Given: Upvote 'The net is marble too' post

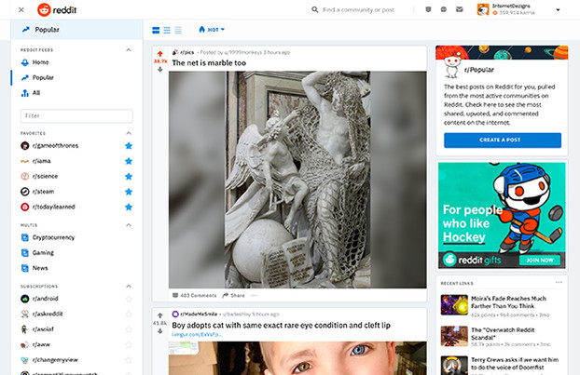Looking at the screenshot, I should coord(159,54).
